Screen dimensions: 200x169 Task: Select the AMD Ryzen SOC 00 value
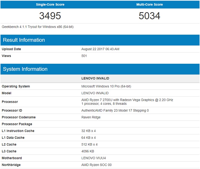(96, 165)
